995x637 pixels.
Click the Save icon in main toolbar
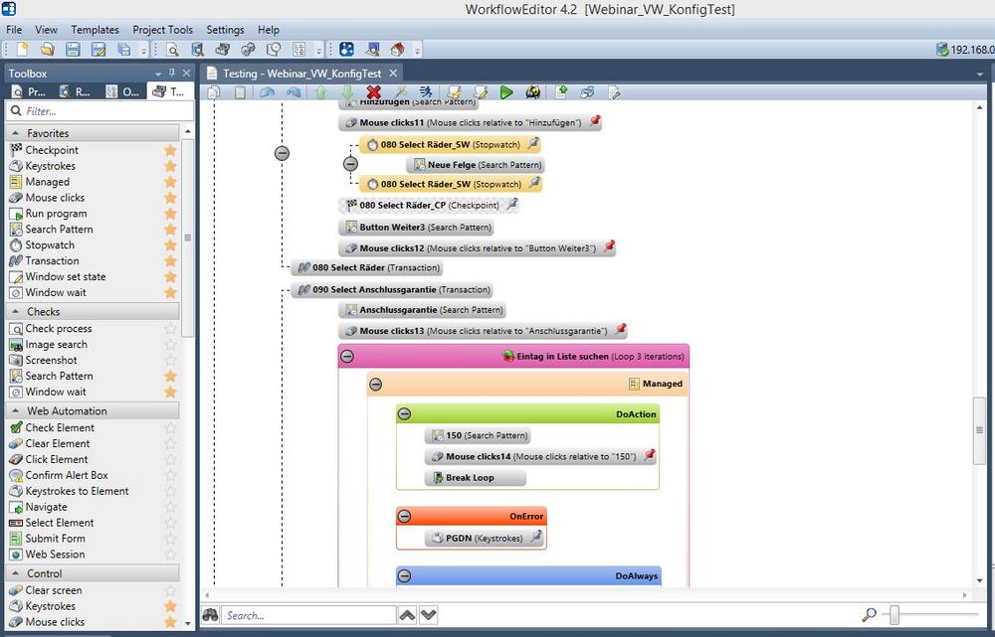click(x=73, y=50)
